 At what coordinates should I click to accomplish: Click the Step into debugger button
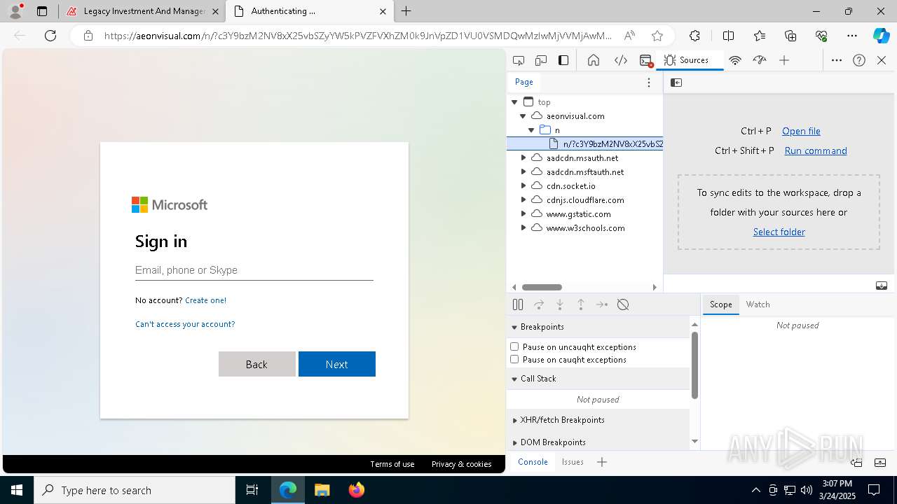point(560,304)
